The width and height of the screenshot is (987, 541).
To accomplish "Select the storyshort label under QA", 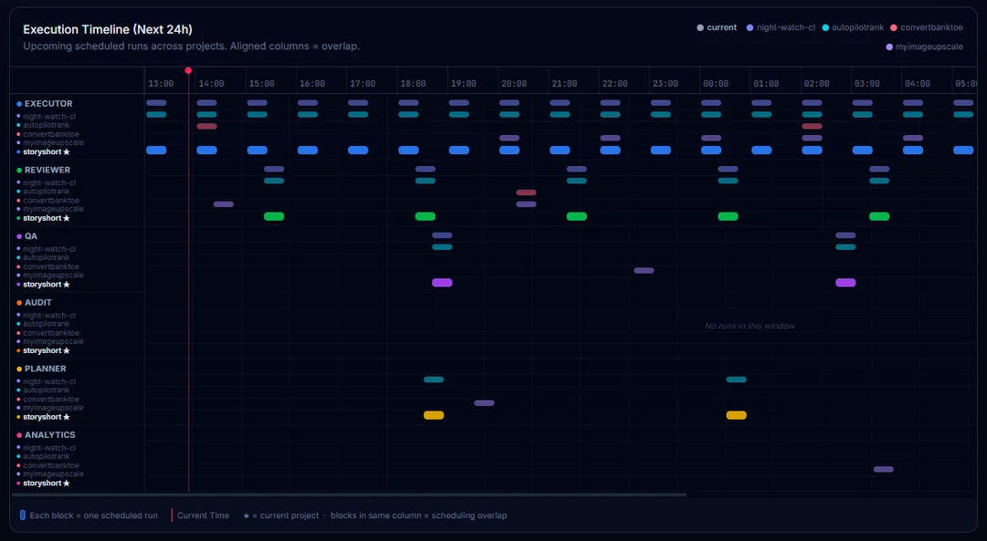I will (x=40, y=284).
